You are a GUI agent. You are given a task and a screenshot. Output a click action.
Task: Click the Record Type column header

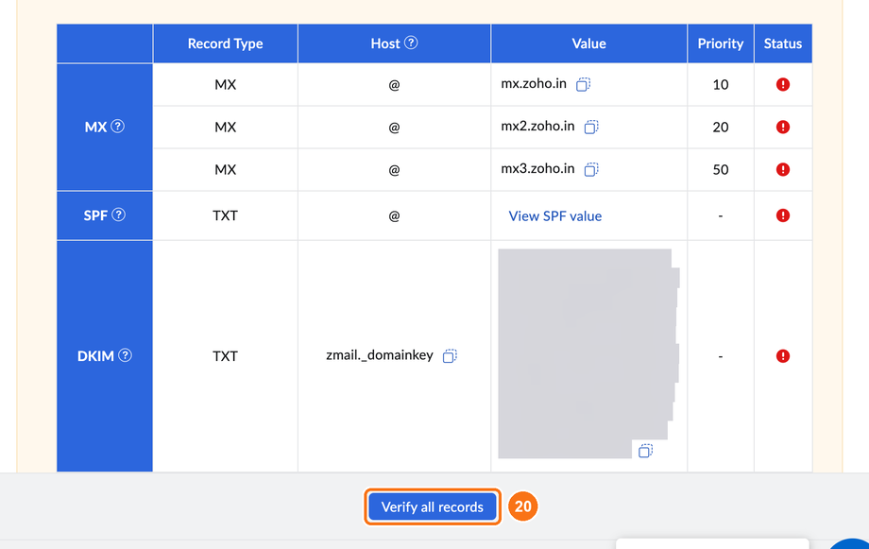225,43
